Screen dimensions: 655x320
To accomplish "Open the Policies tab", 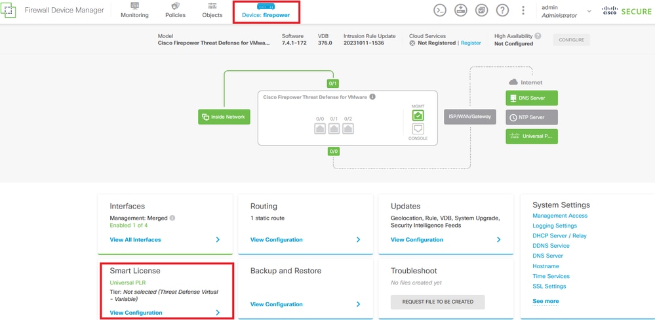I will tap(176, 10).
